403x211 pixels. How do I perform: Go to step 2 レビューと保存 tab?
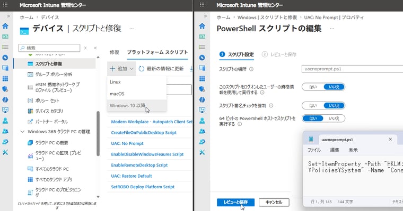pyautogui.click(x=279, y=54)
